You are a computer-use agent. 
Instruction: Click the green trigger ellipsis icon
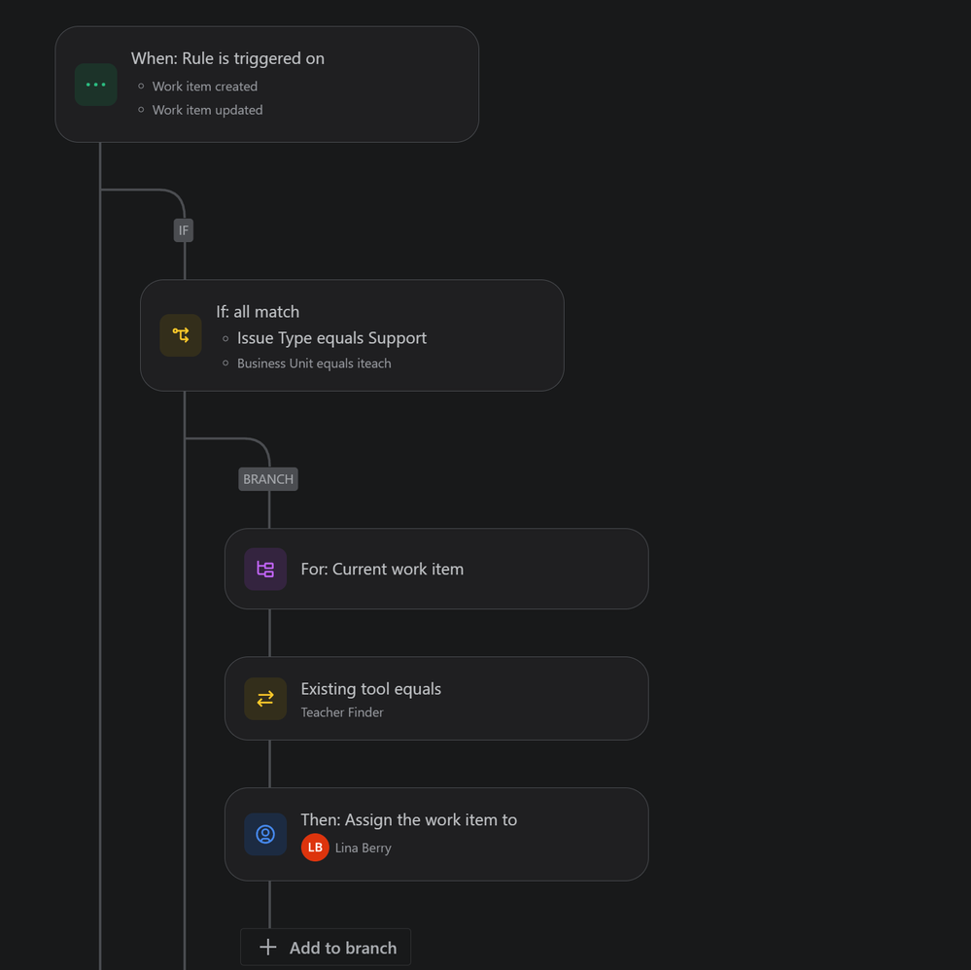click(95, 85)
